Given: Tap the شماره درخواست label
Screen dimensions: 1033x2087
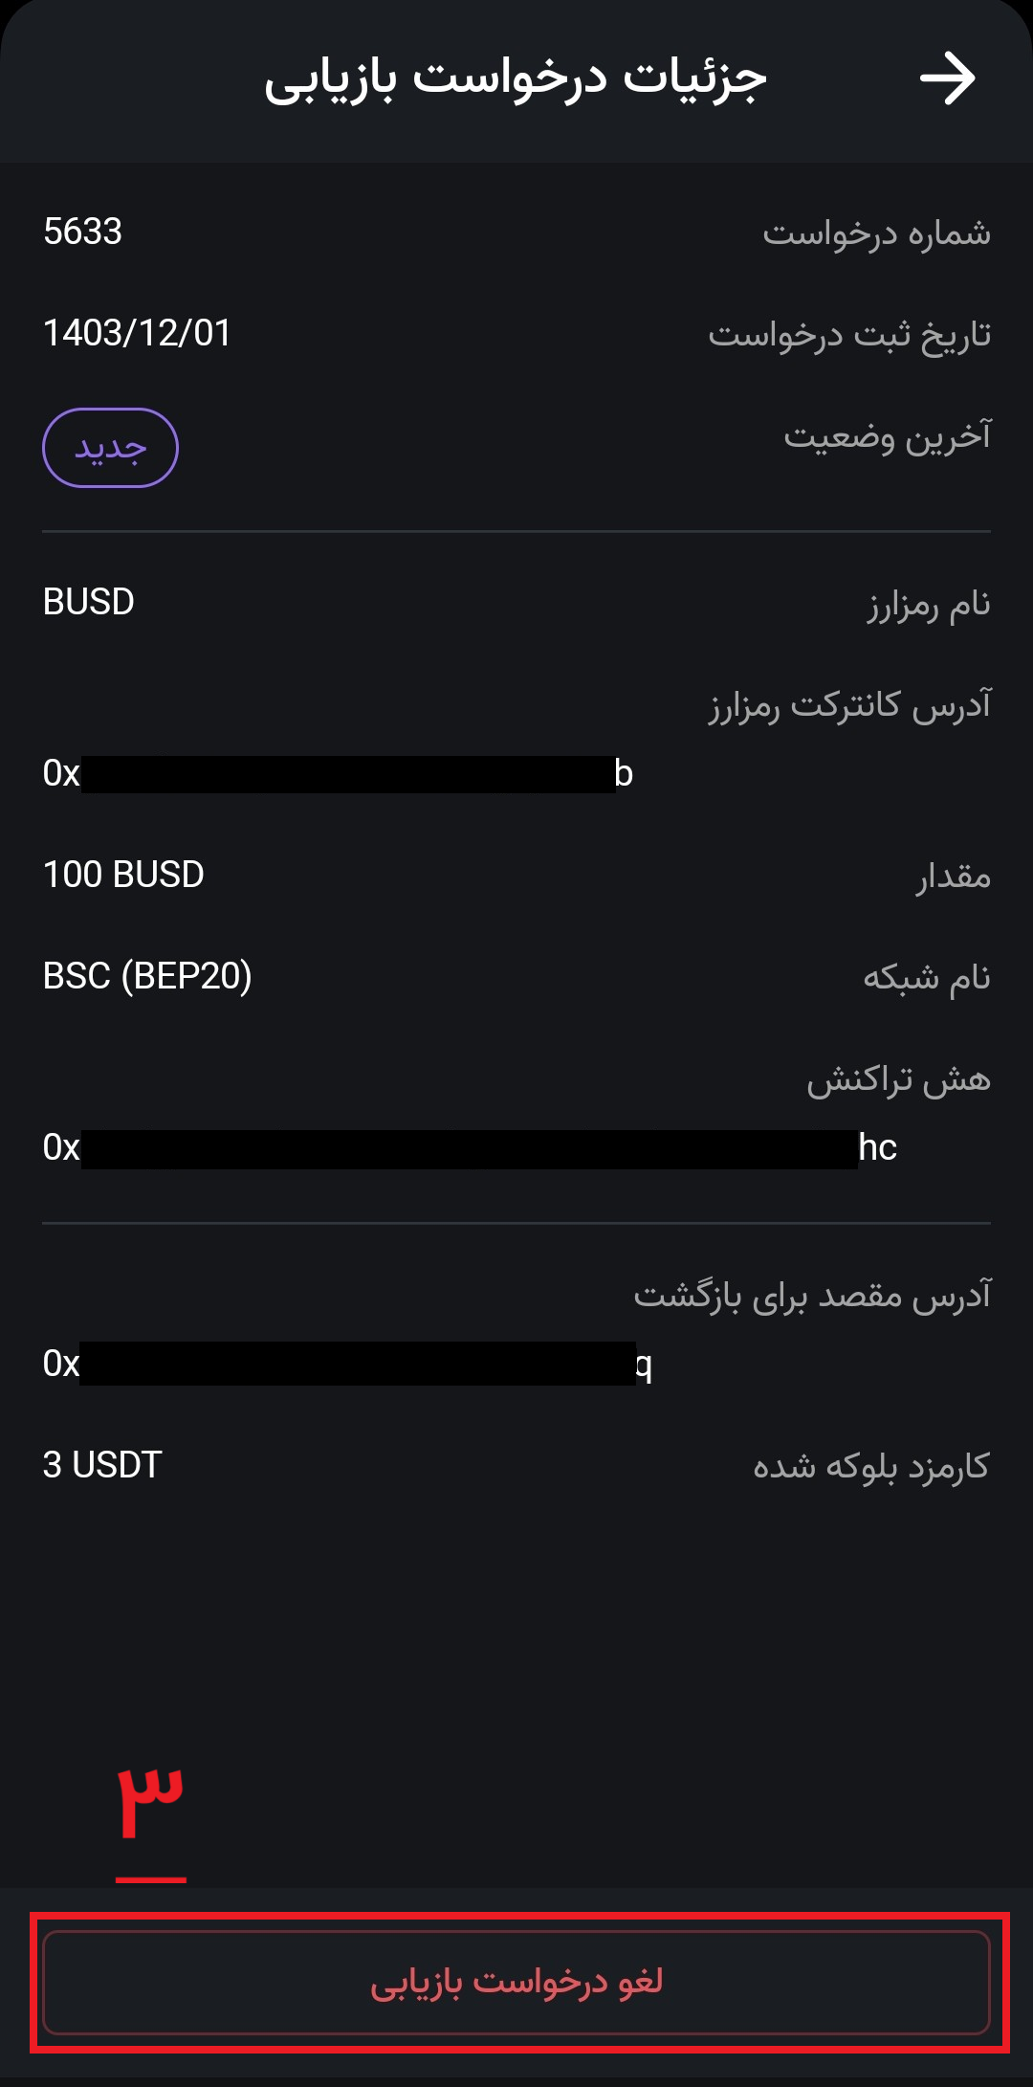Looking at the screenshot, I should [x=876, y=233].
